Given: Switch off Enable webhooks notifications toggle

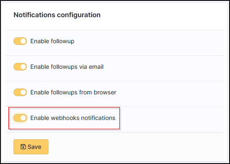Looking at the screenshot, I should click(20, 118).
